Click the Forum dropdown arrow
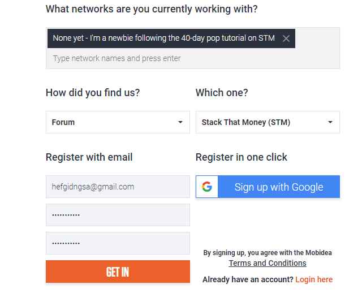The height and width of the screenshot is (293, 362). click(180, 122)
